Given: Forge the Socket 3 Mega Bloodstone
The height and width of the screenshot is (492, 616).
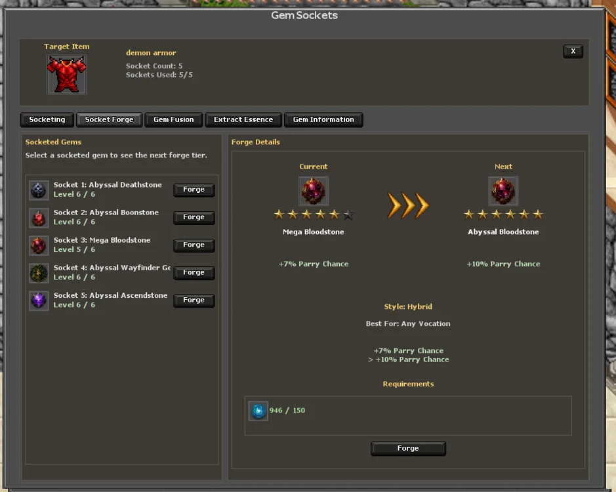Looking at the screenshot, I should tap(194, 245).
